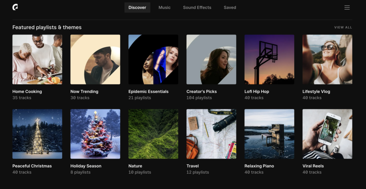The height and width of the screenshot is (189, 366).
Task: Open the hamburger menu icon
Action: tap(347, 7)
